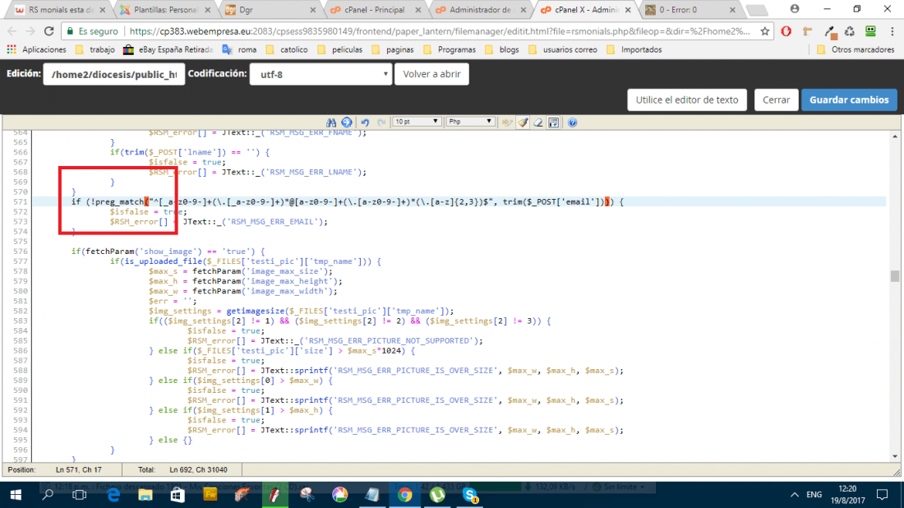Open Task View on the taskbar
904x508 pixels.
coord(80,495)
